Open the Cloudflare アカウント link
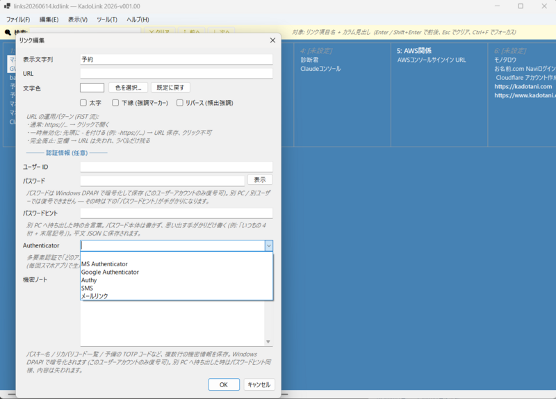This screenshot has height=399, width=556. [526, 77]
